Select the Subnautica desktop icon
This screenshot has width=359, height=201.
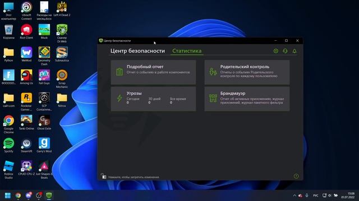(62, 55)
